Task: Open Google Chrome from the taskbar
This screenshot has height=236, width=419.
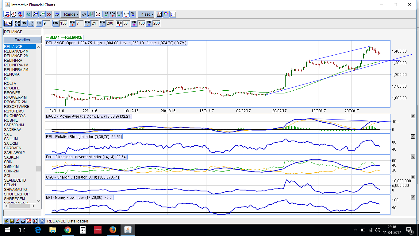Action: 68,230
